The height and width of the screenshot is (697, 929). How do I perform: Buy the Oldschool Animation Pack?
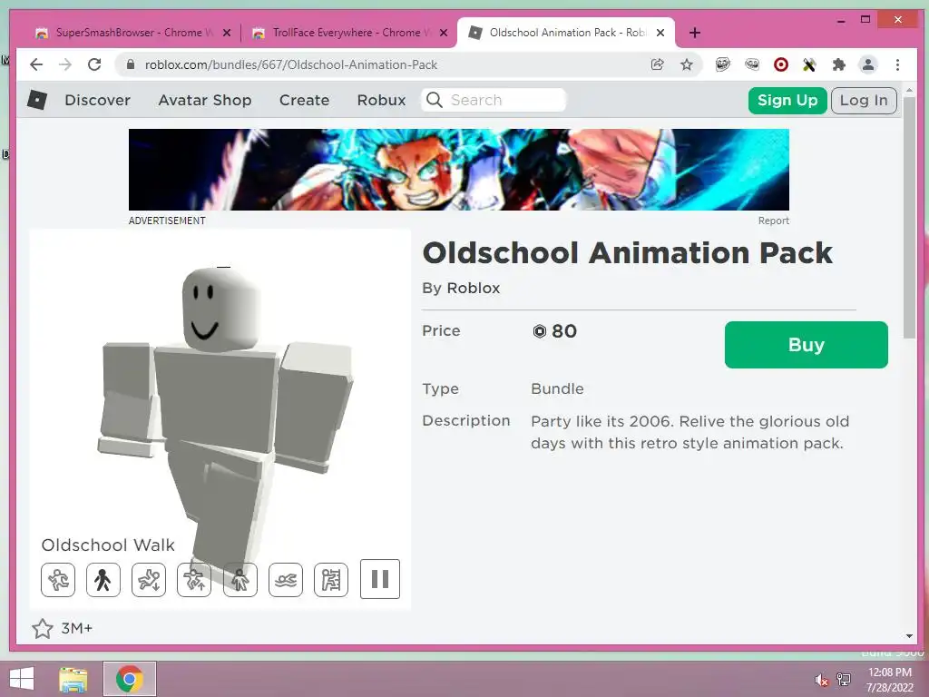[x=806, y=344]
